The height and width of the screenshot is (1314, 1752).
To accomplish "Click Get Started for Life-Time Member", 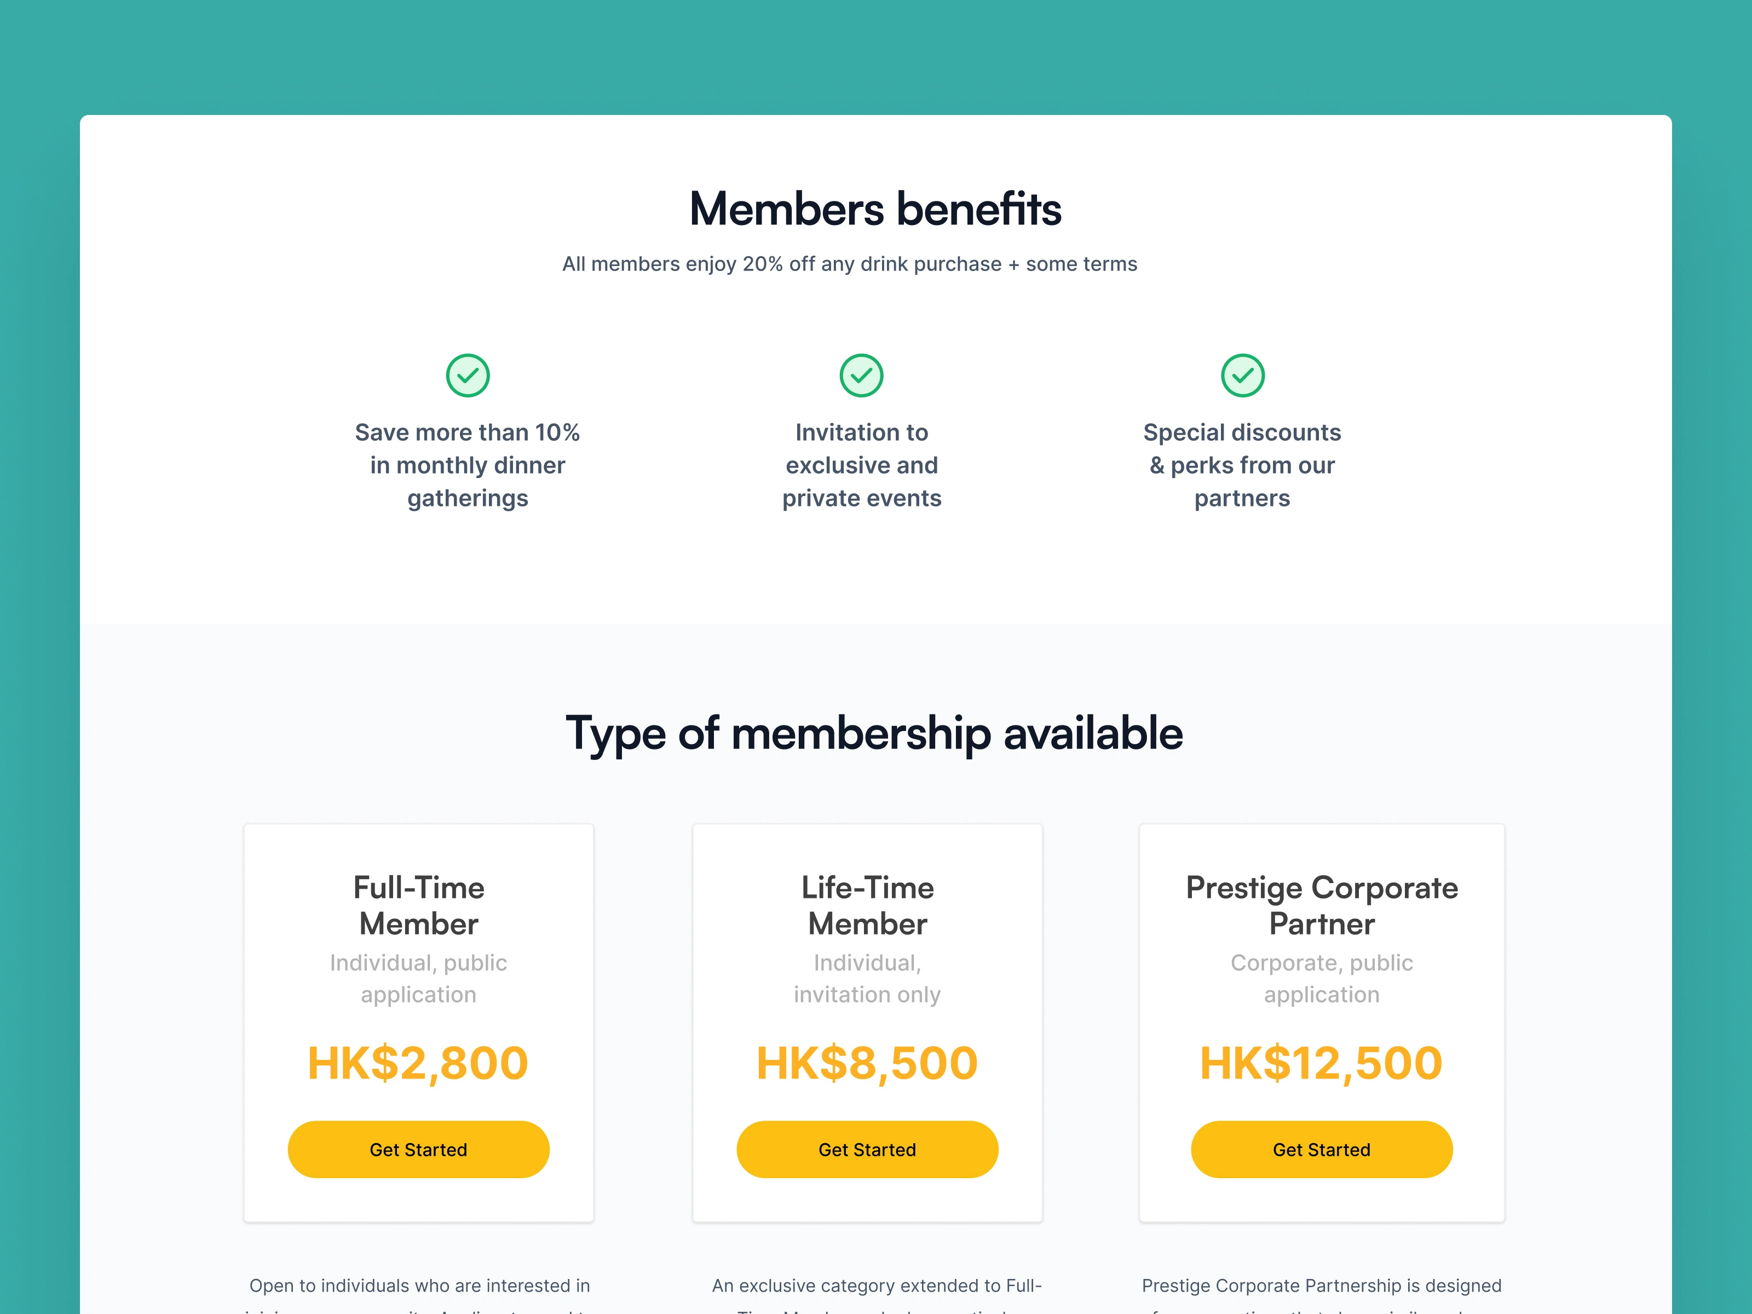I will pos(867,1149).
